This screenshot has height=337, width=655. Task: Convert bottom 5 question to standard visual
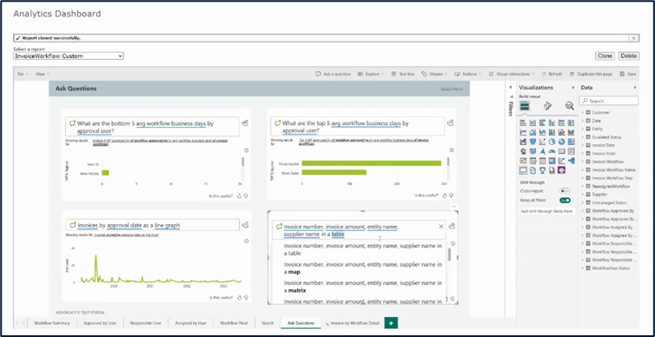(x=246, y=122)
